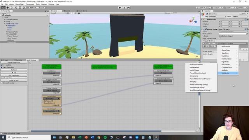Click Trigger Event plus button
249x140 pixels.
[243, 49]
